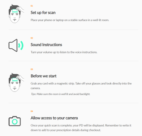142x136 pixels.
Task: Click the face icon beside Before we start
Action: click(x=16, y=83)
